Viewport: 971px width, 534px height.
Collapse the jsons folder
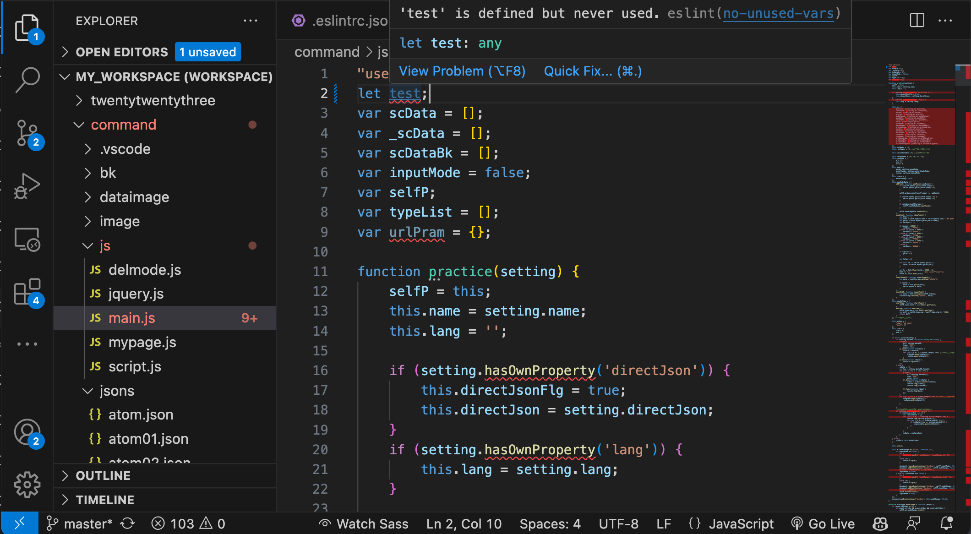[117, 391]
